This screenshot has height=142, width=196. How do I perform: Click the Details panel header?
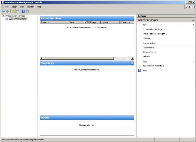click(x=87, y=118)
